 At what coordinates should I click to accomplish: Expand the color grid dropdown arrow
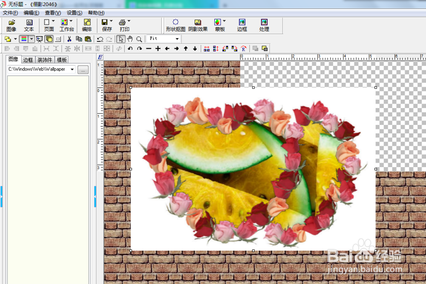pyautogui.click(x=32, y=39)
